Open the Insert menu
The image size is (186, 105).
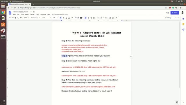pos(27,14)
